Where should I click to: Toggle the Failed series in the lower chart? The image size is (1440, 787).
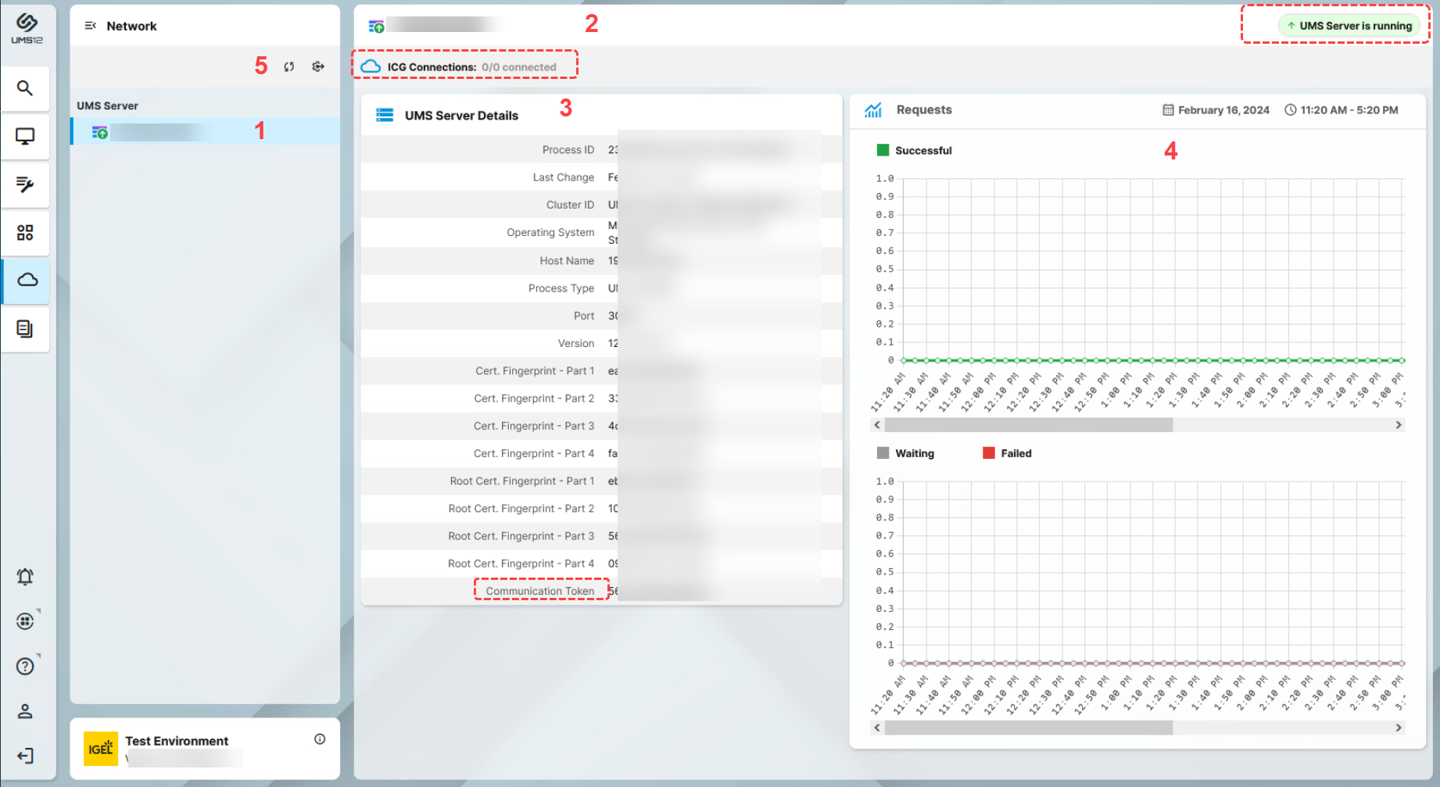(x=1007, y=453)
